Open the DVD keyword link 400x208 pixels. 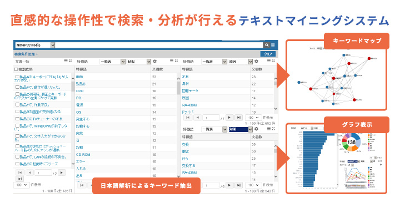click(x=79, y=91)
